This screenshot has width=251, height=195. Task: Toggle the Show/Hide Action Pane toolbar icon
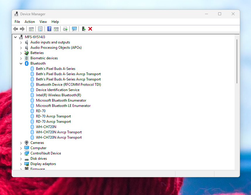(56, 29)
